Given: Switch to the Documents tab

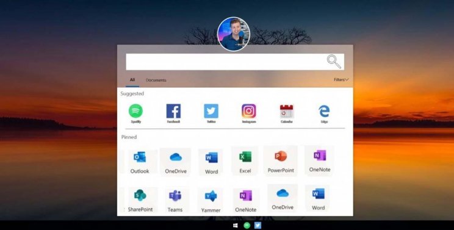Looking at the screenshot, I should tap(156, 80).
